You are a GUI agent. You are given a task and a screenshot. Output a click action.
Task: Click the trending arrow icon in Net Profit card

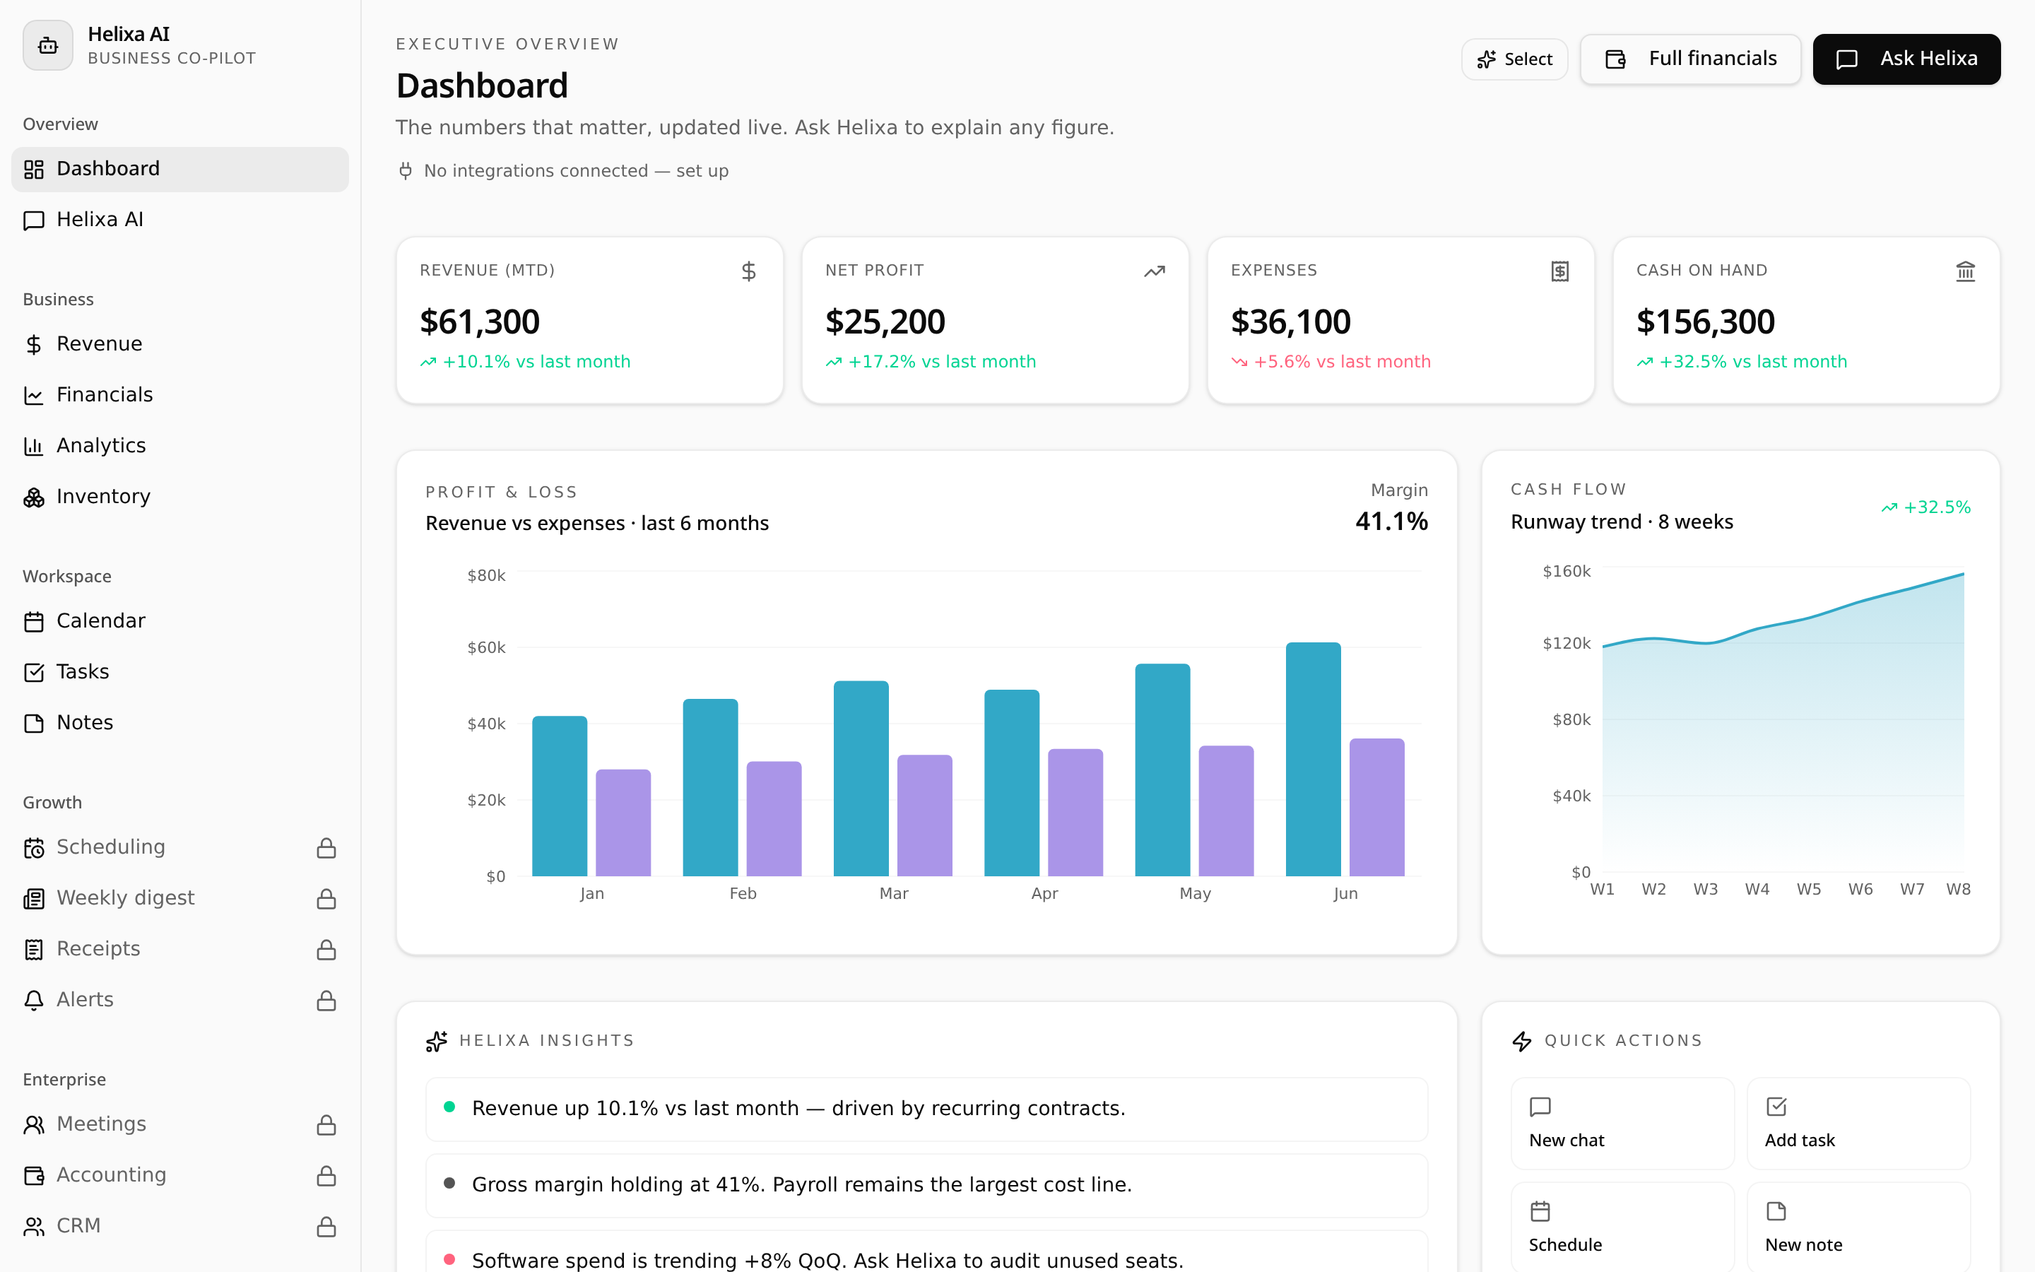(x=1155, y=271)
